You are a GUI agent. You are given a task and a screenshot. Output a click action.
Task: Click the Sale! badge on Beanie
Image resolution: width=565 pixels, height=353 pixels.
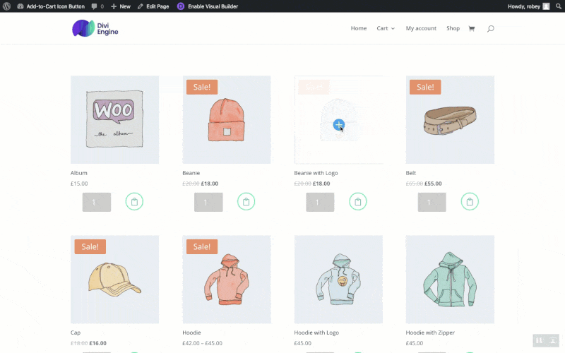[x=202, y=87]
